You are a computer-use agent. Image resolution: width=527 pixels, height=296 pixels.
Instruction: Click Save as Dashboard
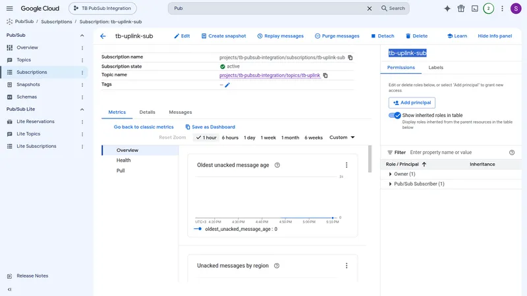tap(210, 127)
